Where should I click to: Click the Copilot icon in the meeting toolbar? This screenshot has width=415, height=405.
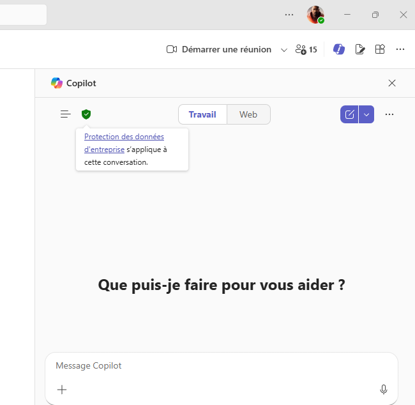(338, 49)
